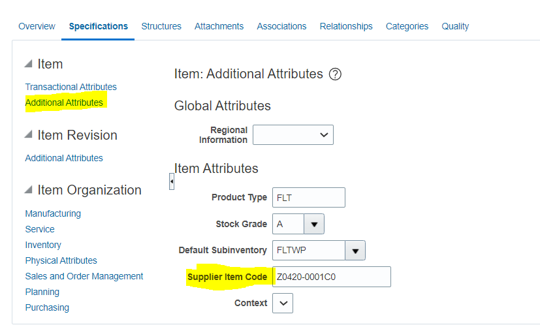Viewport: 540px width, 327px height.
Task: Click into the Product Type field
Action: [309, 198]
